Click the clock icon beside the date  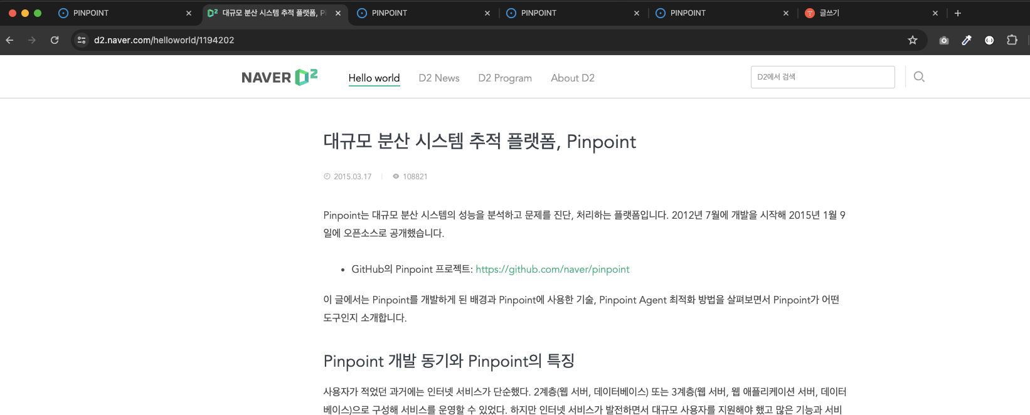pos(327,176)
